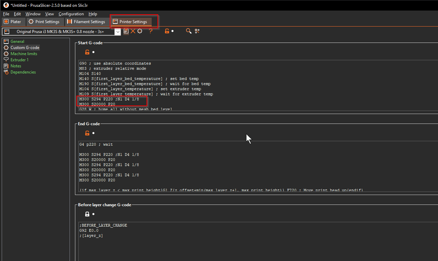This screenshot has height=261, width=438.
Task: Delete this preset via the X icon
Action: [133, 31]
